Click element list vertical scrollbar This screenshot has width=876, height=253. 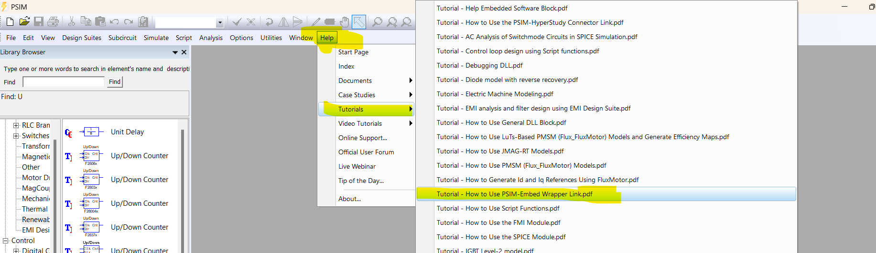coord(183,191)
